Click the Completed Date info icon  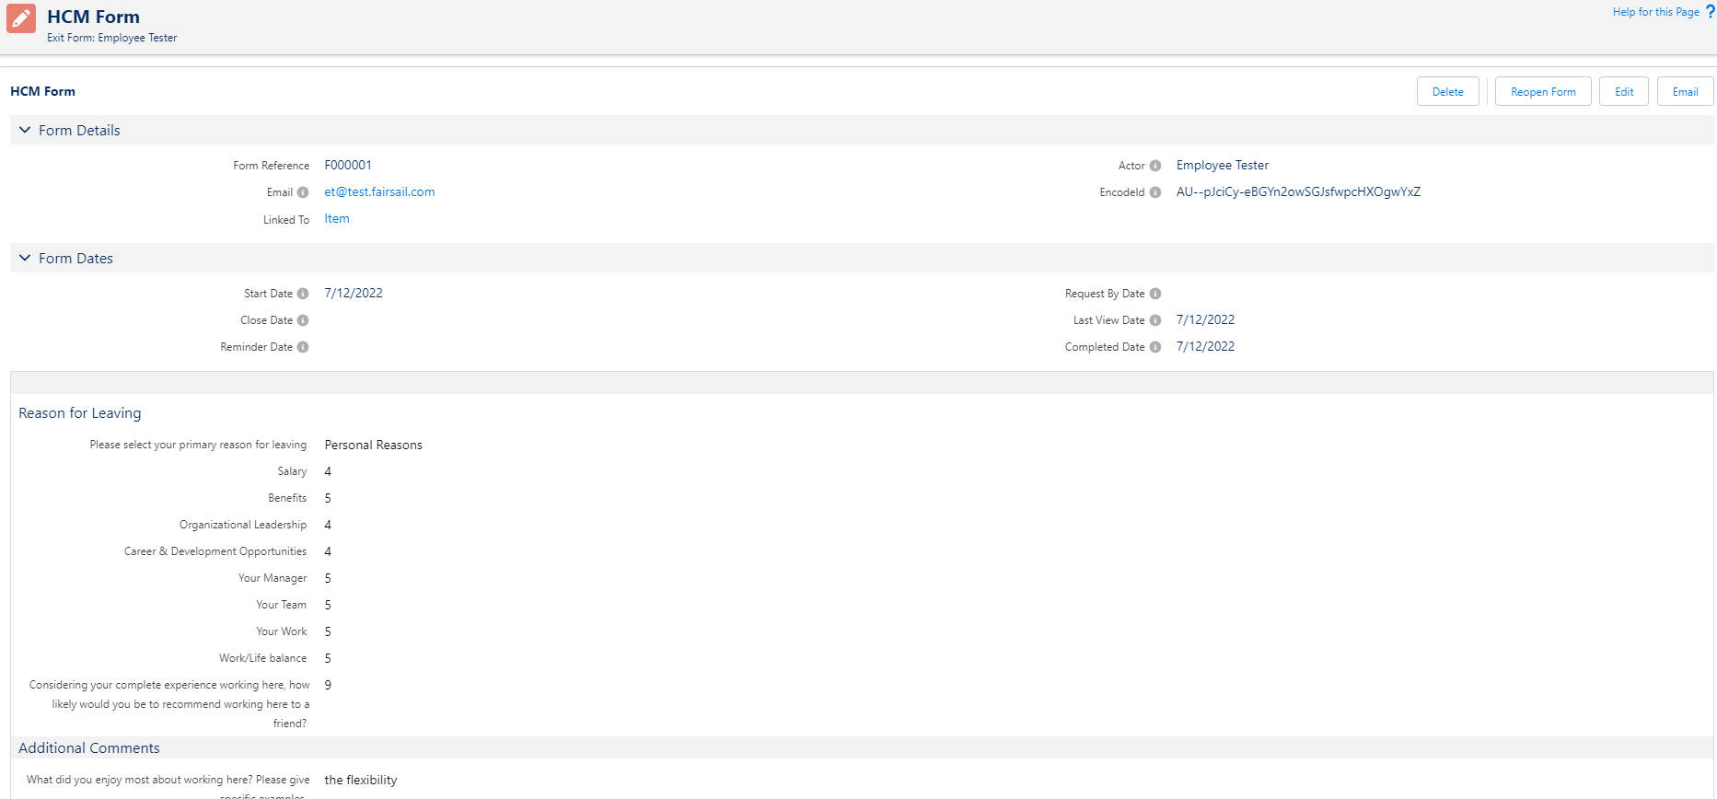click(x=1155, y=347)
